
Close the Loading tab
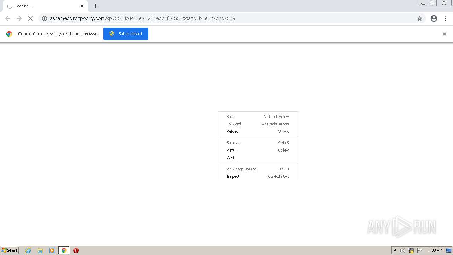(x=82, y=6)
